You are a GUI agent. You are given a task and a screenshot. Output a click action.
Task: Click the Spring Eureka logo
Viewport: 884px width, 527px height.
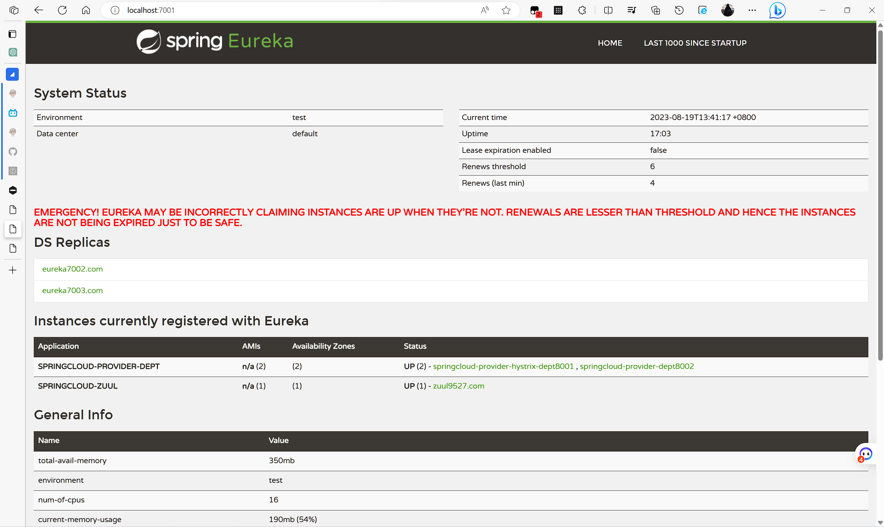click(x=215, y=41)
